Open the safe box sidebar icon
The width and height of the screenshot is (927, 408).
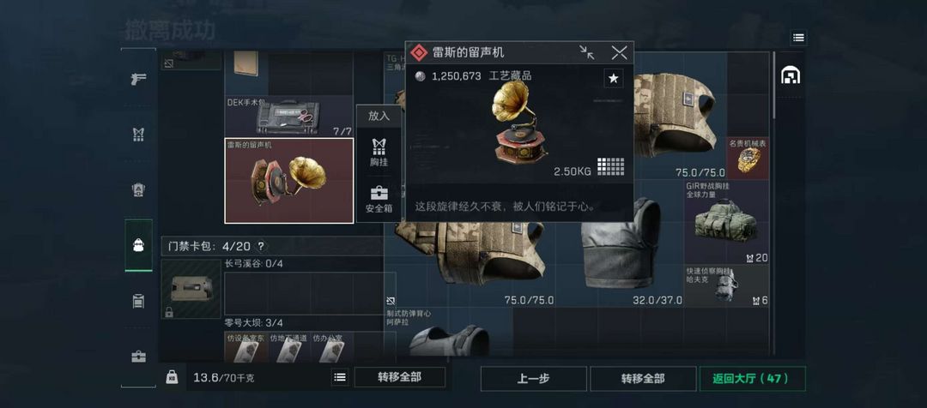point(138,357)
